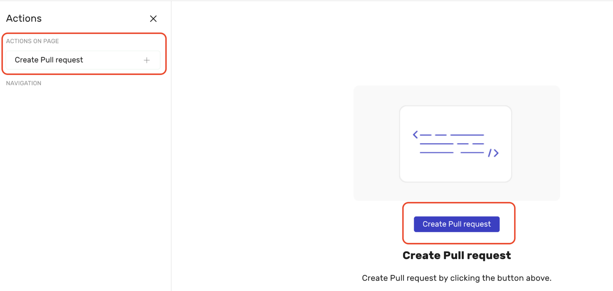Viewport: 613px width, 291px height.
Task: Click the code illustration's left angle bracket
Action: [x=415, y=135]
